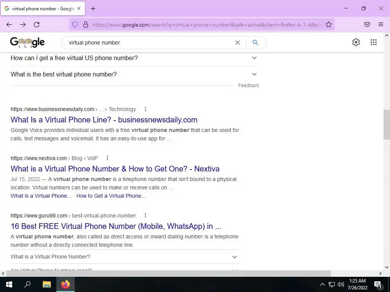View site security via the padlock icon

pos(86,24)
